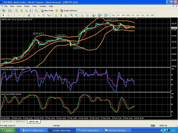Select the D1 timeframe
Viewport: 178px width, 133px height.
coord(143,15)
